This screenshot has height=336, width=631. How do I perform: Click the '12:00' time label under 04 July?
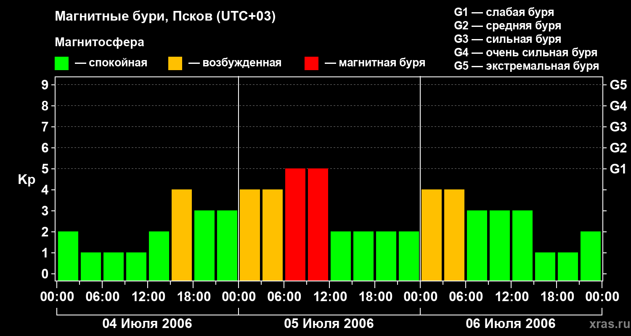point(148,297)
